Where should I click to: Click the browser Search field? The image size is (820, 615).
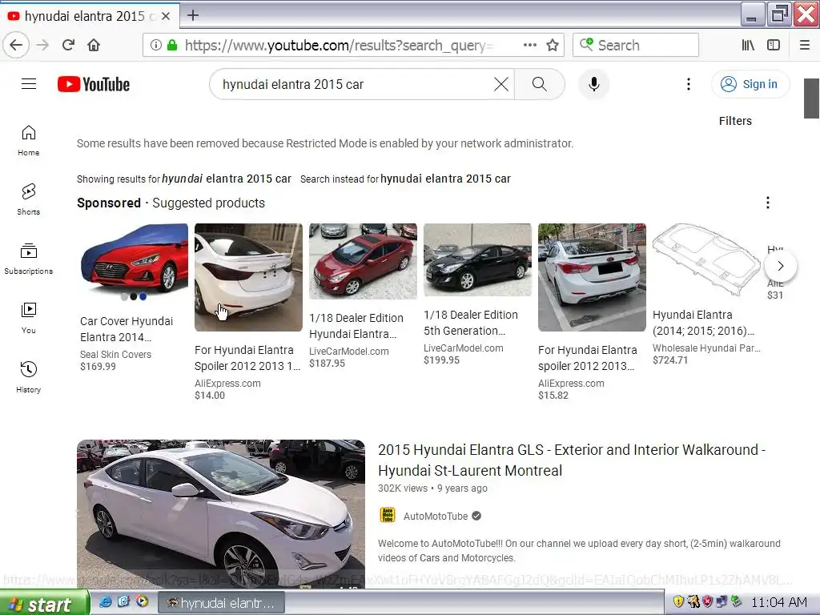[x=636, y=45]
